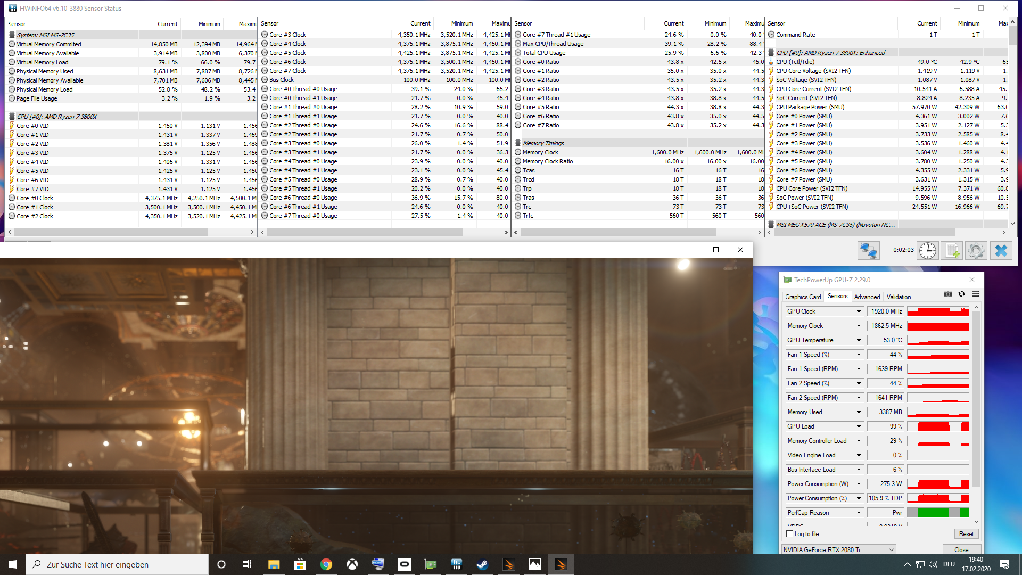This screenshot has height=575, width=1022.
Task: Click the GPU-Z refresh arrows icon
Action: (x=961, y=294)
